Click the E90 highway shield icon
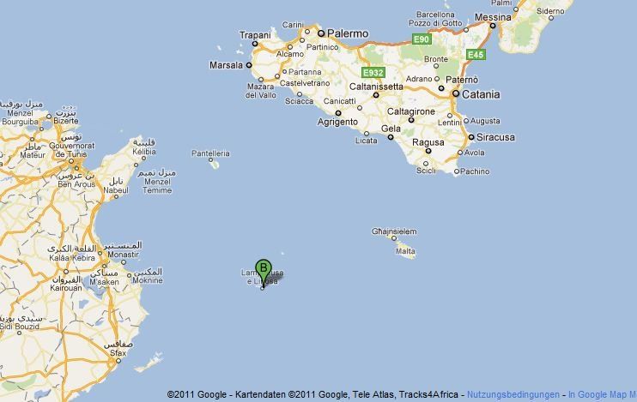The image size is (637, 402). [x=422, y=39]
